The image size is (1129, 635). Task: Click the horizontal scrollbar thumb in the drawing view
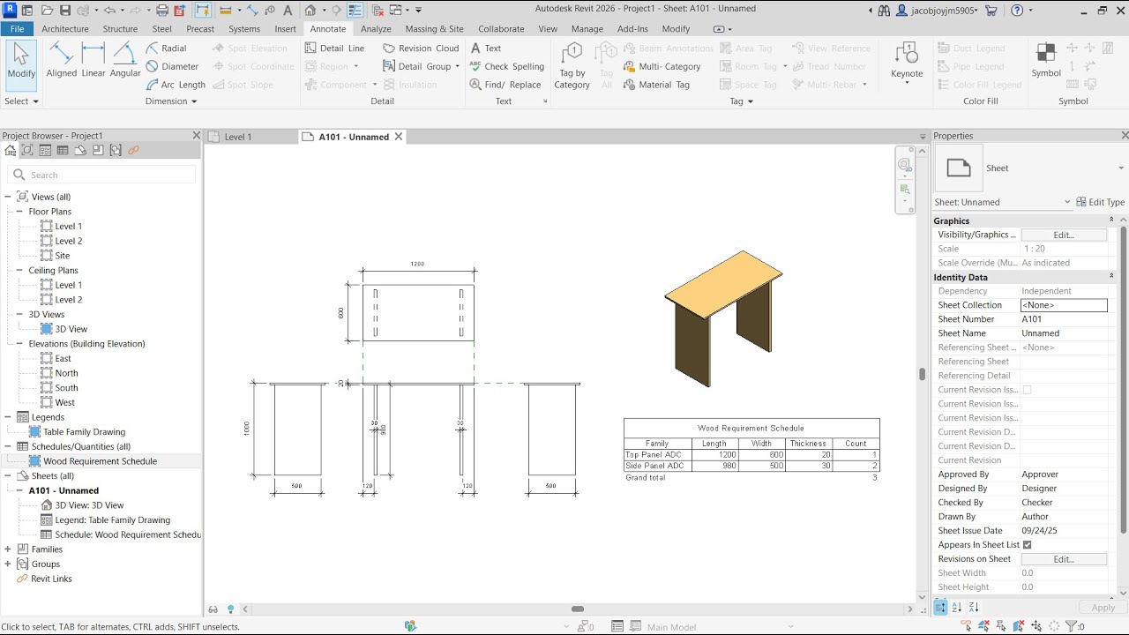coord(578,609)
